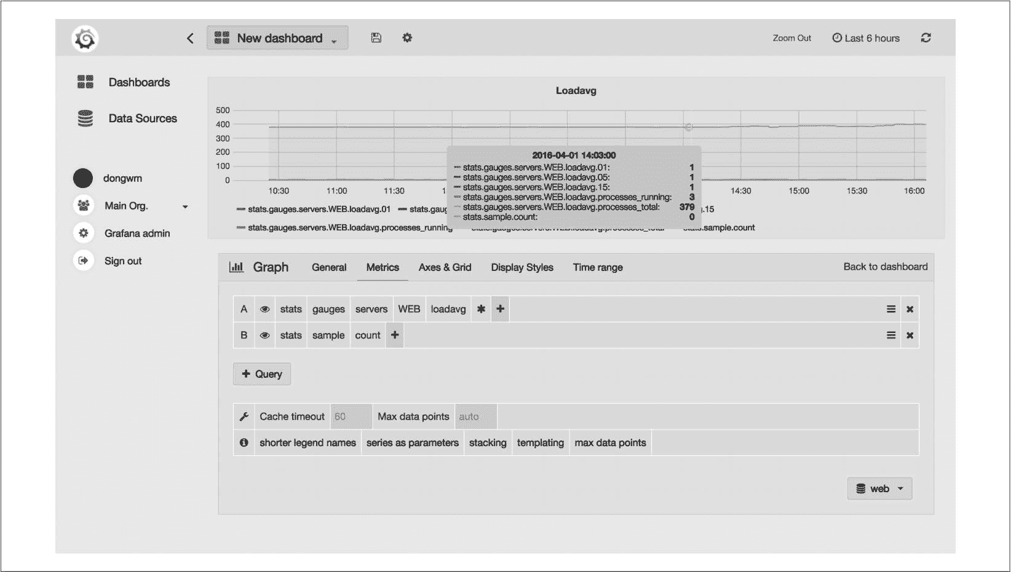This screenshot has height=572, width=1011.
Task: Refresh the dashboard with the refresh icon
Action: coord(926,38)
